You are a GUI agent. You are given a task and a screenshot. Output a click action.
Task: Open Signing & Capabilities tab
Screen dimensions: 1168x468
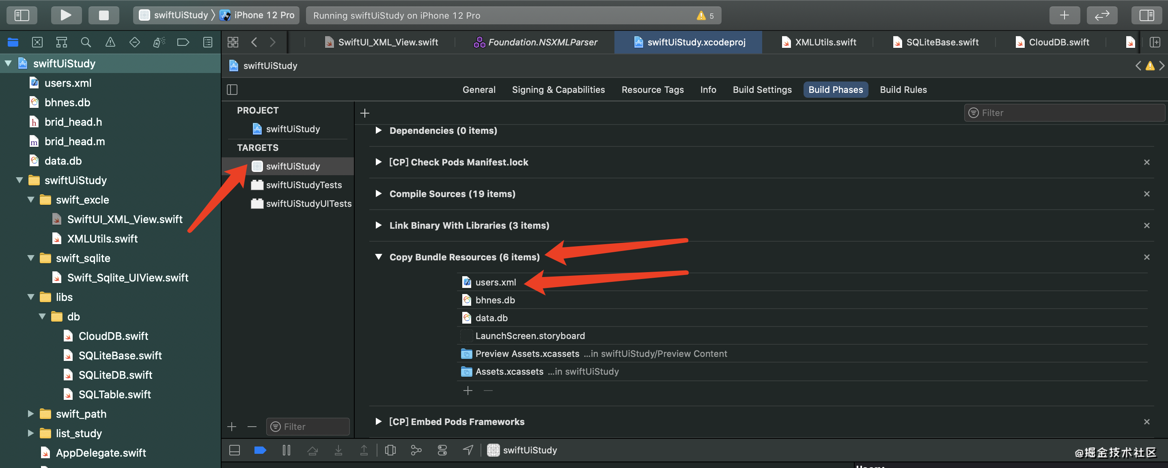pos(558,90)
